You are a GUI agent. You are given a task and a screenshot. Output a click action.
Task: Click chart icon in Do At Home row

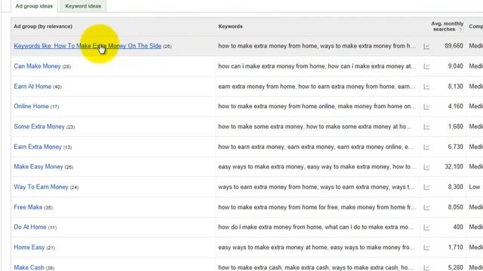[426, 227]
